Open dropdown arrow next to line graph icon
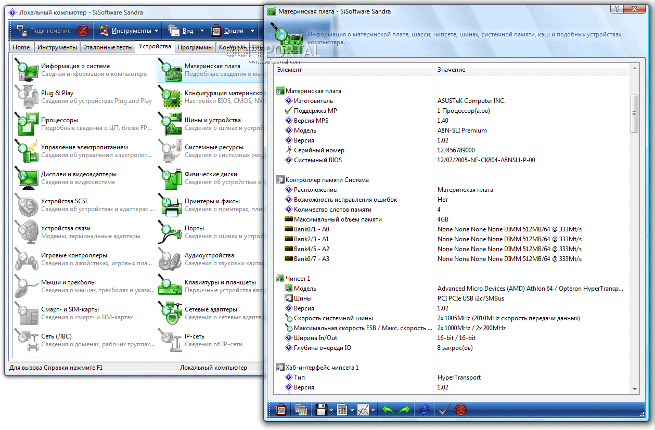655x430 pixels. coord(373,410)
